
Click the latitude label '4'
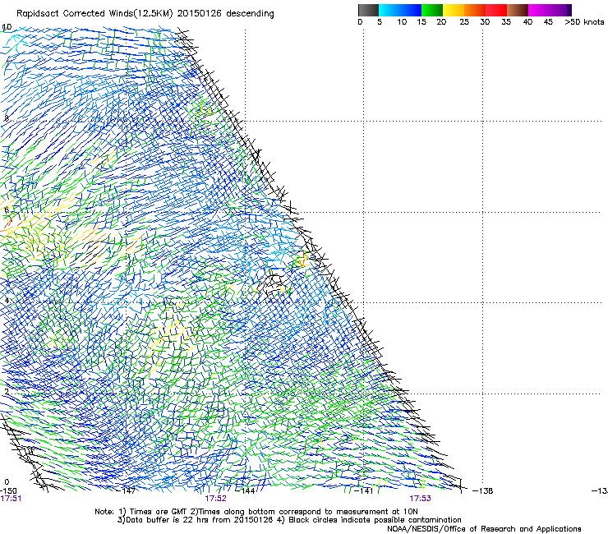pyautogui.click(x=6, y=300)
